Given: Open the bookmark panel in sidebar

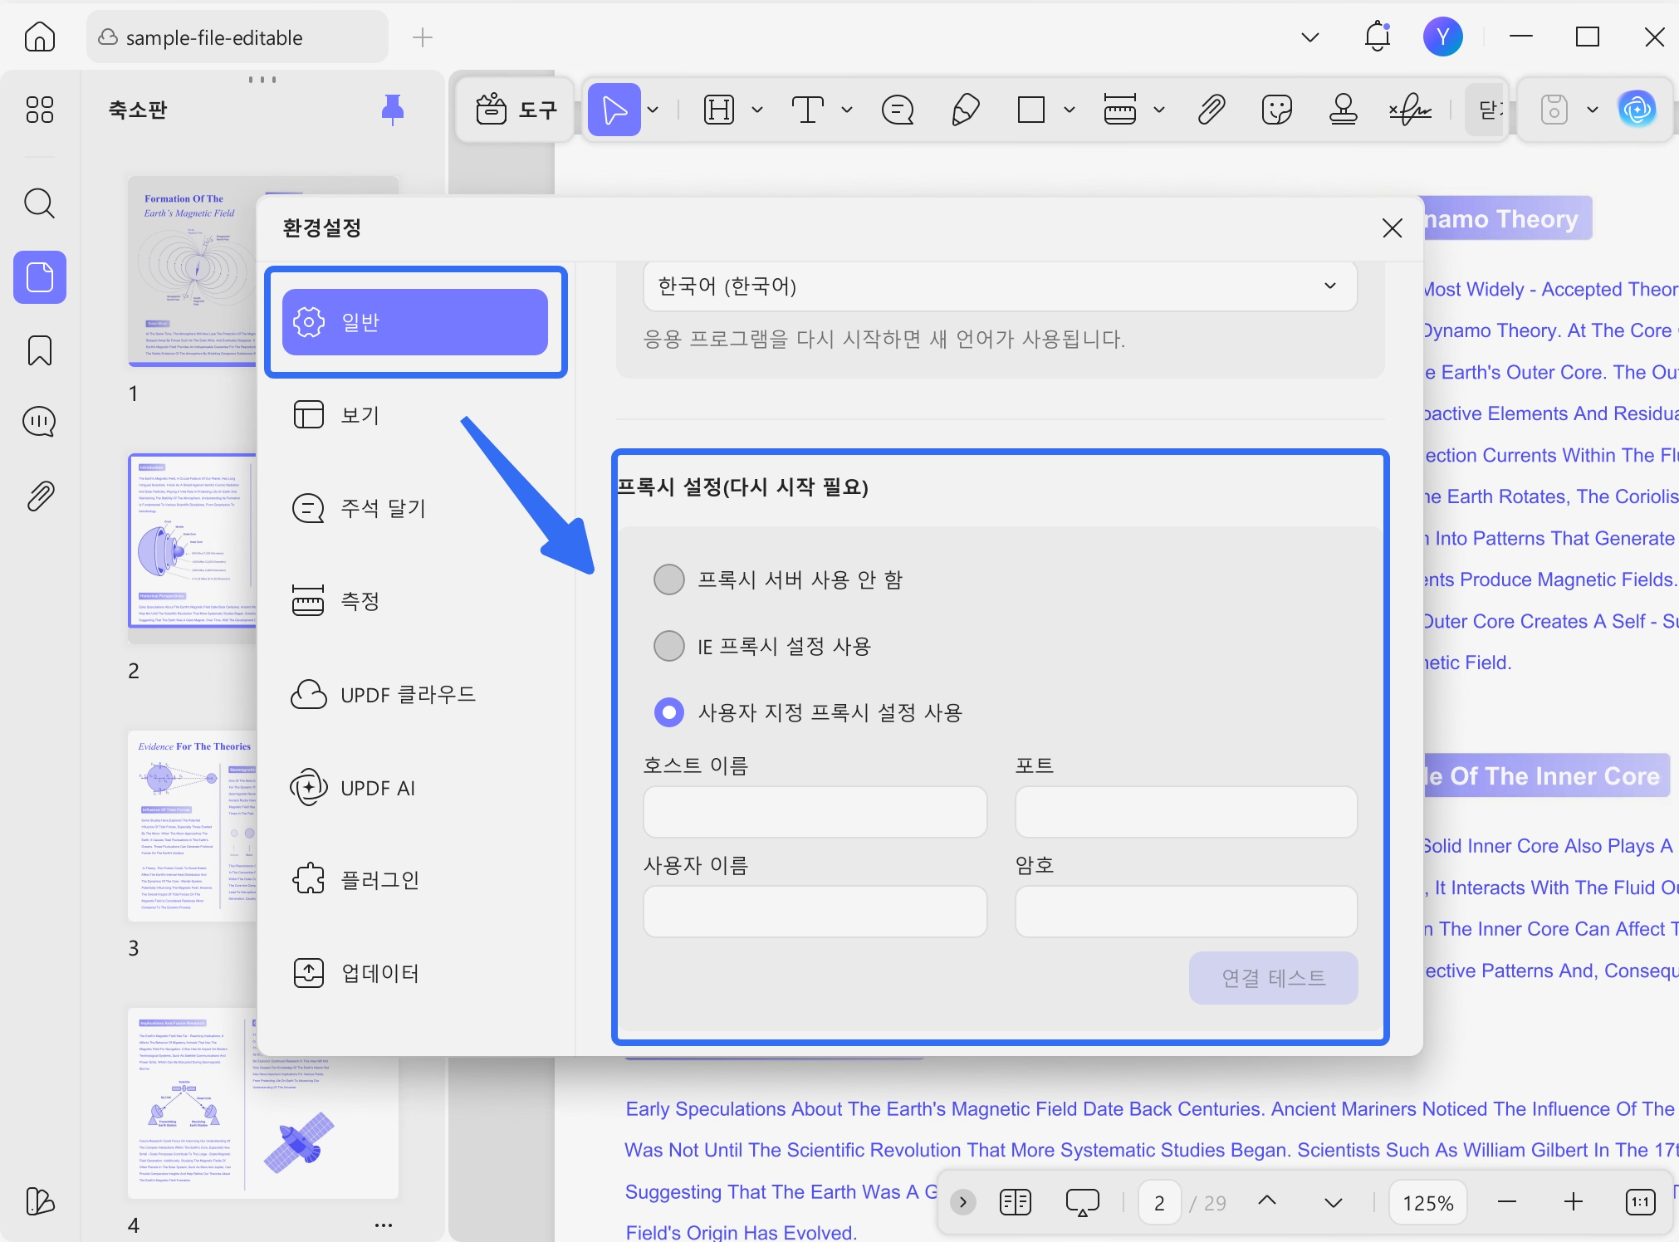Looking at the screenshot, I should [40, 350].
